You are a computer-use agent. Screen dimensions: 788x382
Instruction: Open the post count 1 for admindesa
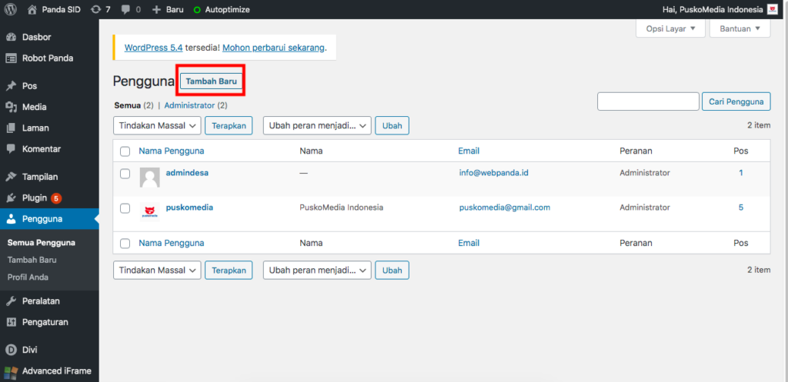coord(741,173)
